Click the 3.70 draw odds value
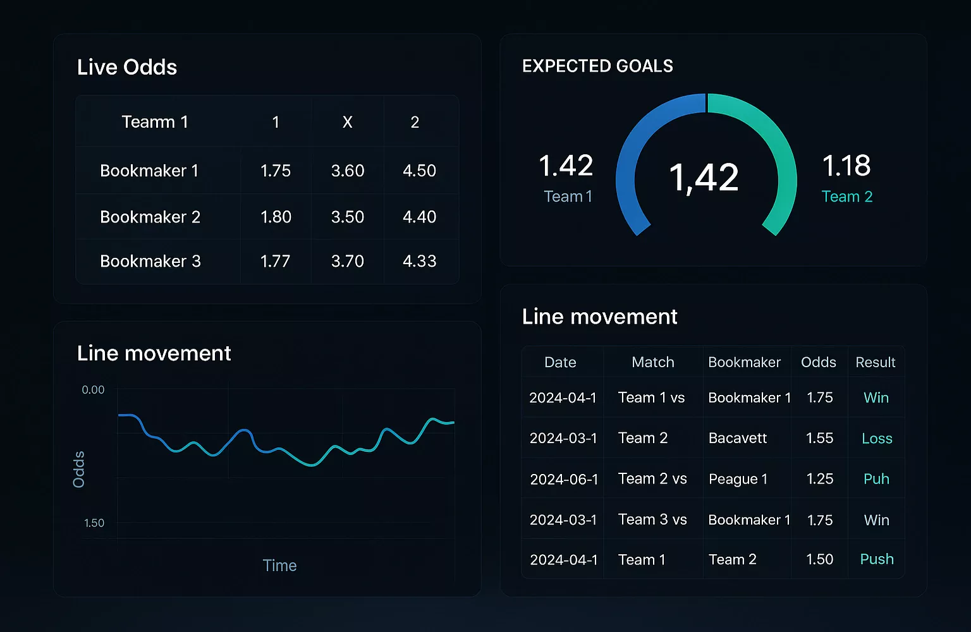 click(x=348, y=261)
